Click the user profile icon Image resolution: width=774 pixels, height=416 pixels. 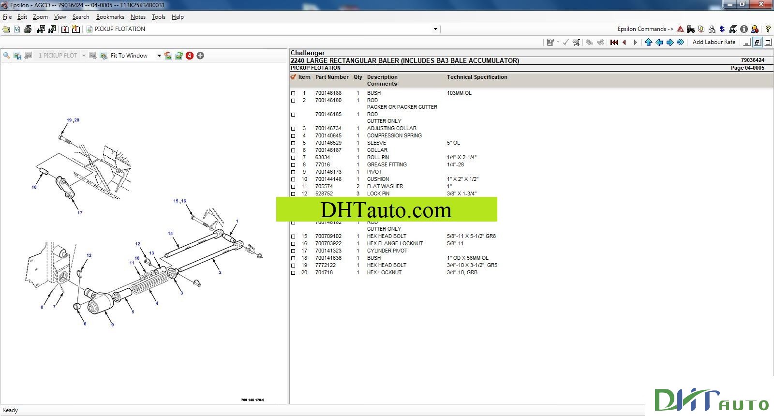tap(755, 29)
